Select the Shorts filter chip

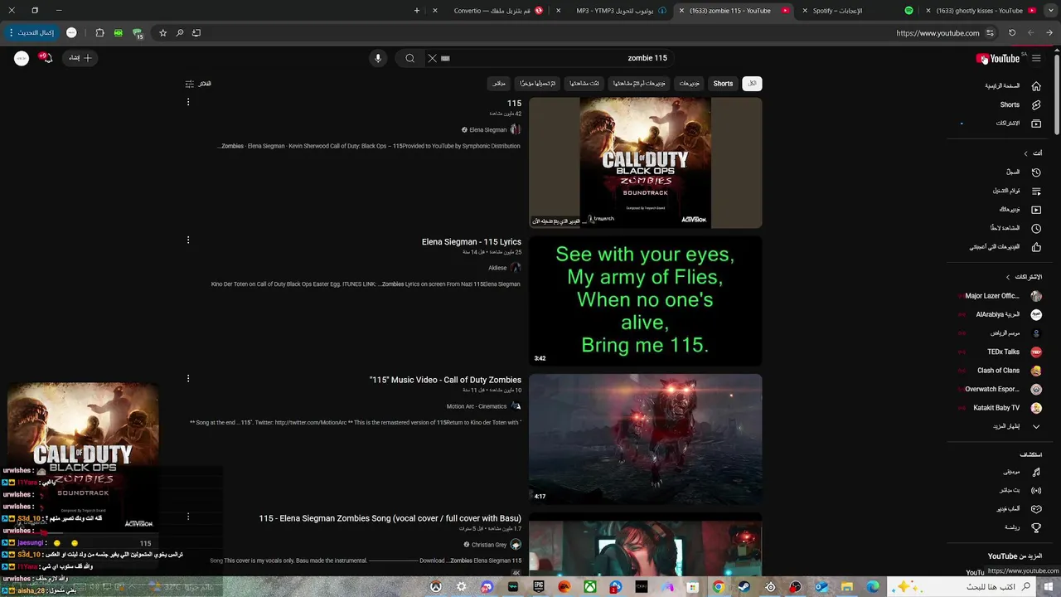point(724,84)
